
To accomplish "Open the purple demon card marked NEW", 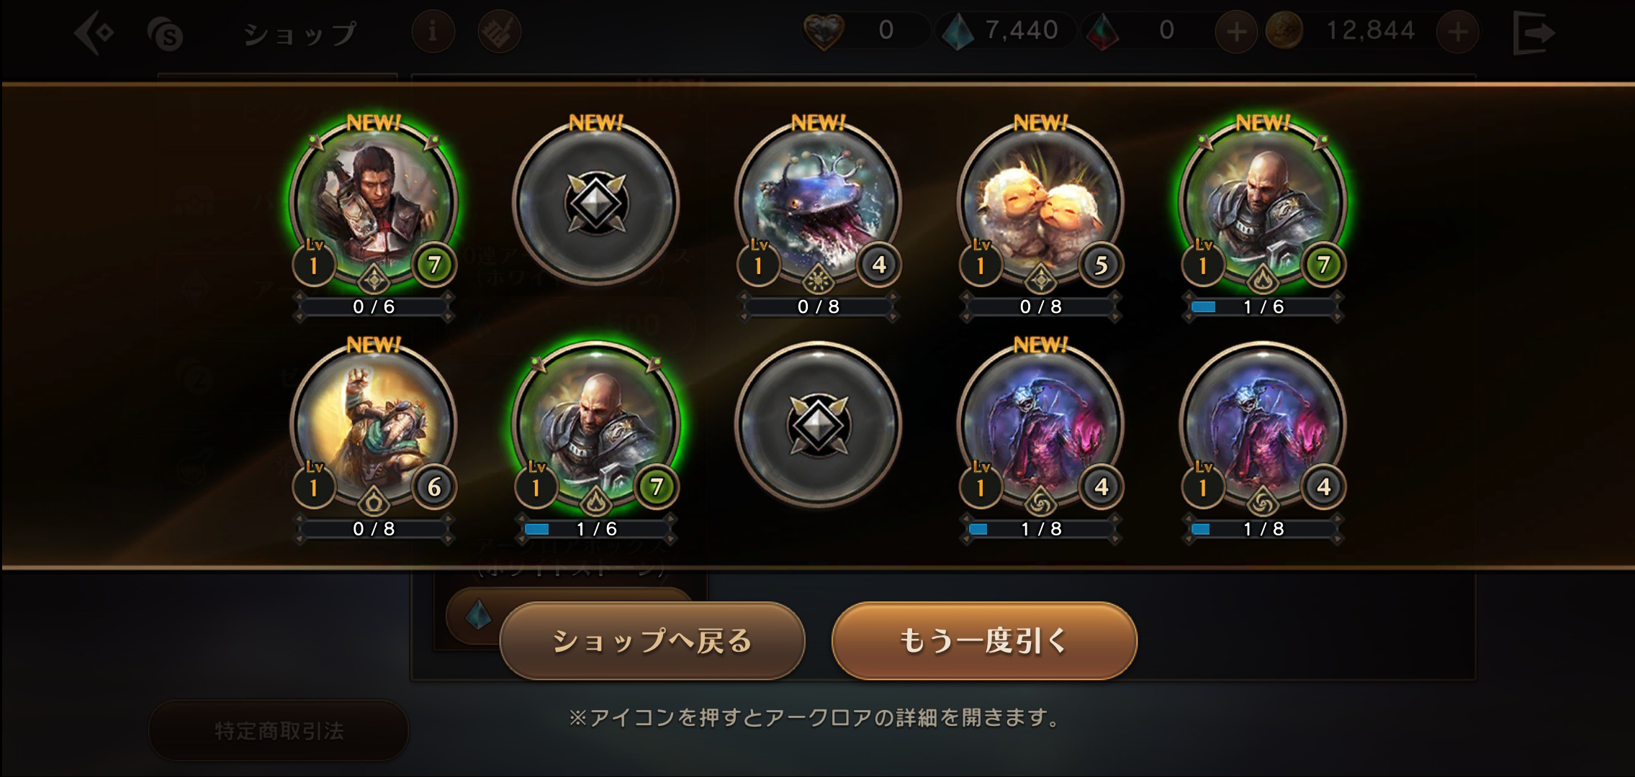I will click(x=1040, y=426).
